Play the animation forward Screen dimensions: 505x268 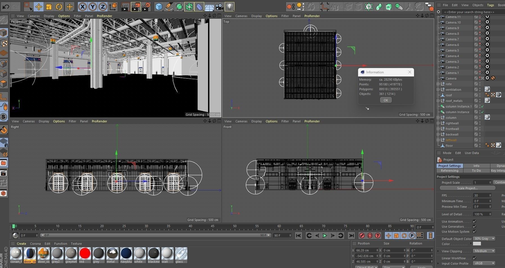pos(325,236)
